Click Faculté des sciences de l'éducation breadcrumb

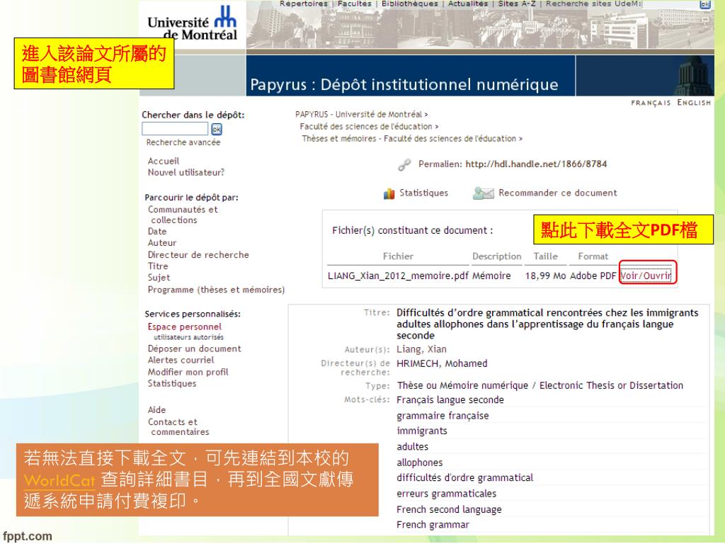pyautogui.click(x=366, y=126)
